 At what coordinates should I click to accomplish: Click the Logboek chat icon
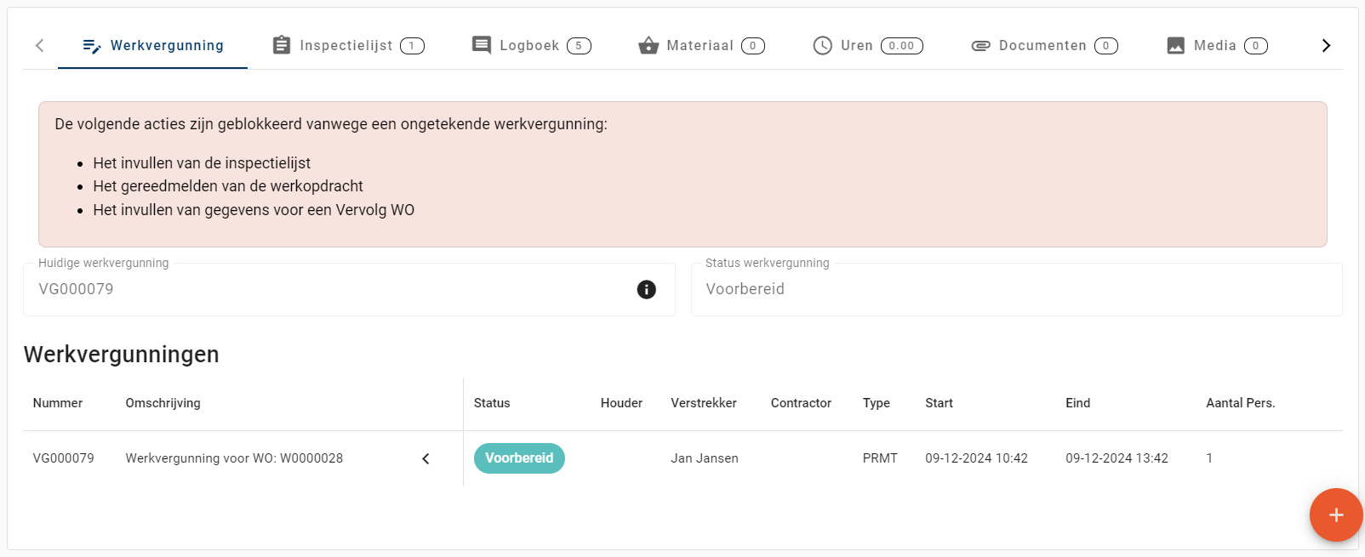point(482,45)
